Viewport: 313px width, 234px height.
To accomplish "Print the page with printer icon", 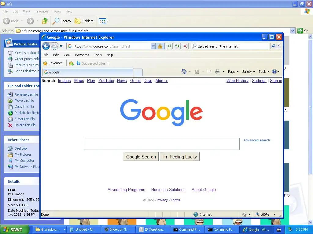I will coord(218,72).
